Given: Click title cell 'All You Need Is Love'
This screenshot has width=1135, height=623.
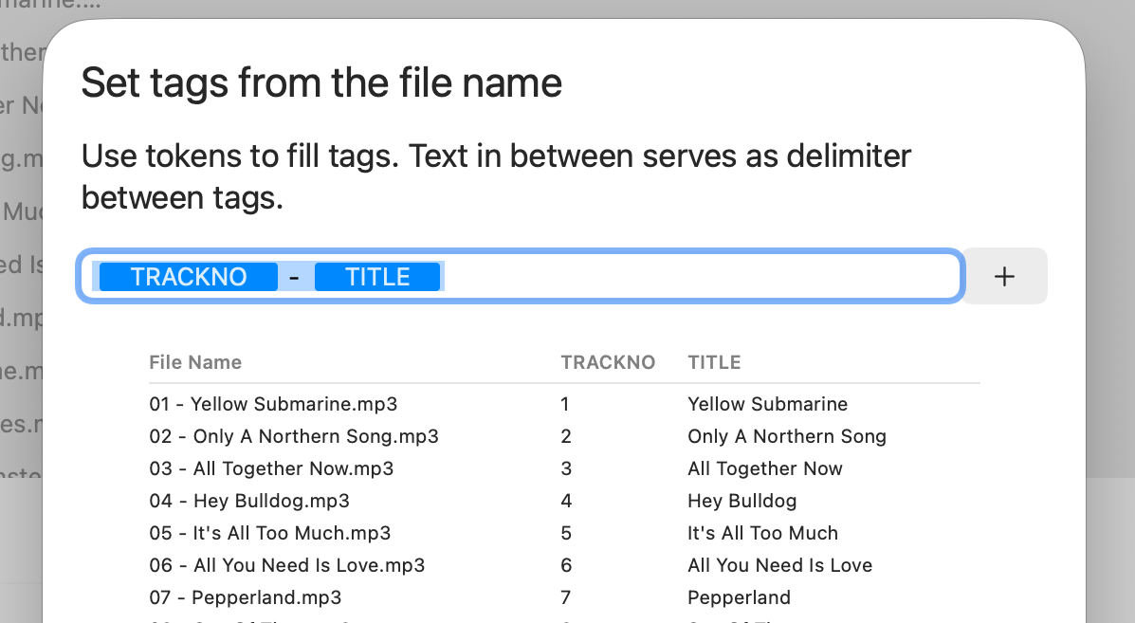Looking at the screenshot, I should click(x=780, y=565).
